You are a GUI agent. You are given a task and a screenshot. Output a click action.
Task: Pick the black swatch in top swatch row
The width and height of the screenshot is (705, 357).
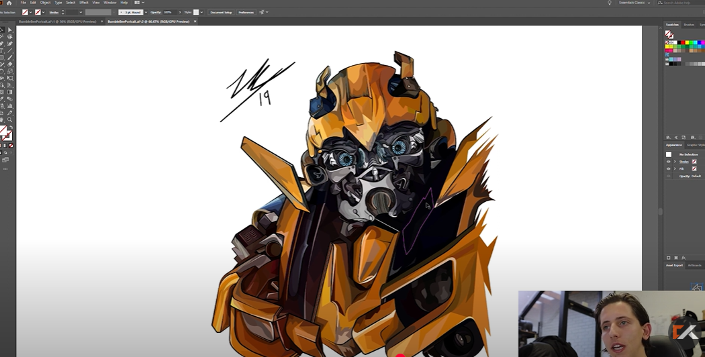coord(679,42)
